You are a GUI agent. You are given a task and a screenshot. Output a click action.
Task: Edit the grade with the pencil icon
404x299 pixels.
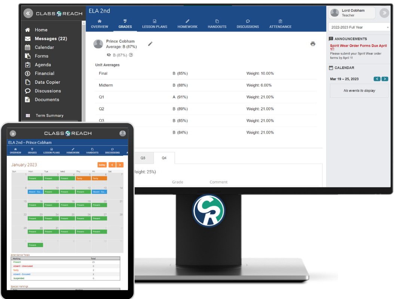pos(150,44)
